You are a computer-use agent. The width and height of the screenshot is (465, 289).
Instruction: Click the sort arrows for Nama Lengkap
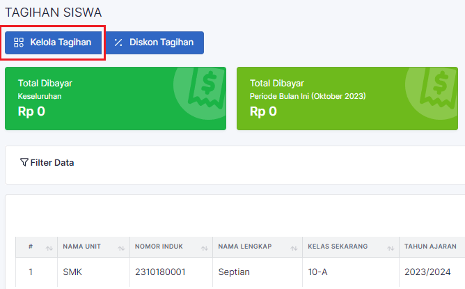tap(294, 247)
